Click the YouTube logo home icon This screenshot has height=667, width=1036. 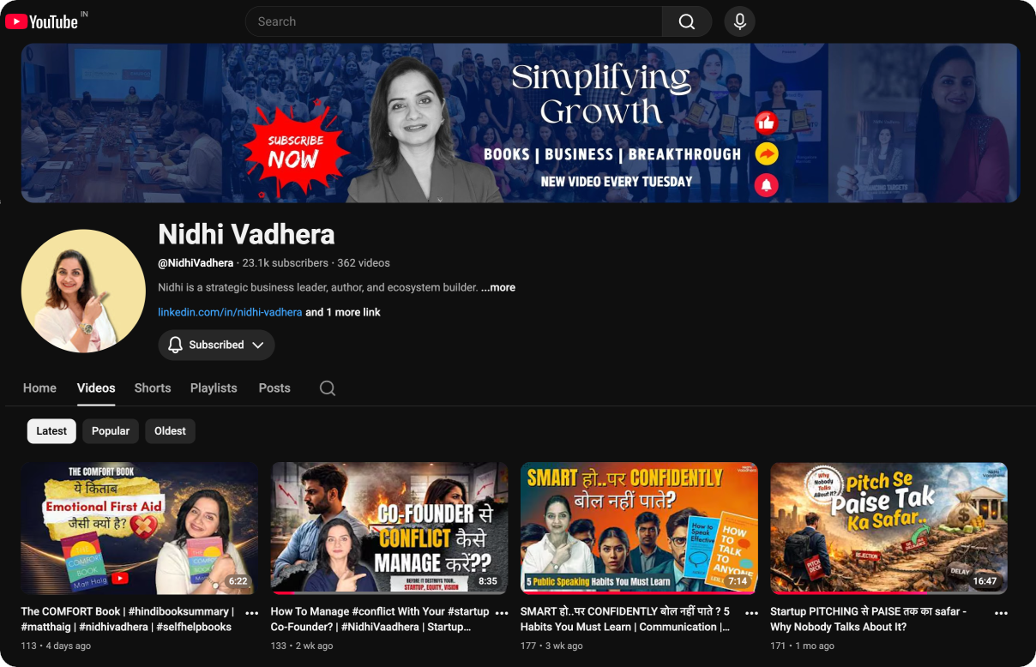tap(41, 21)
